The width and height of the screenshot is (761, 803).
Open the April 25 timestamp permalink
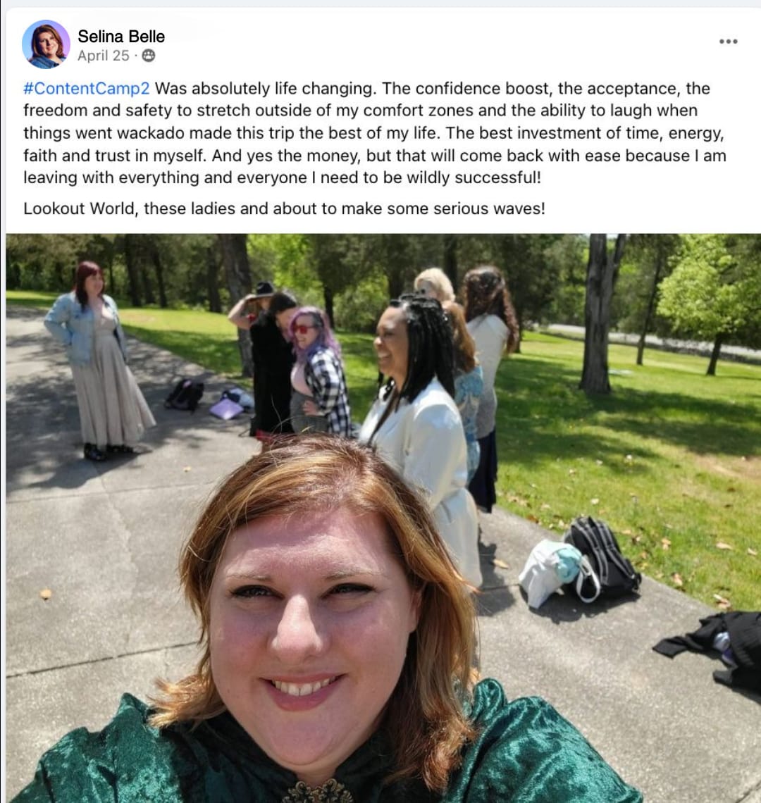103,56
